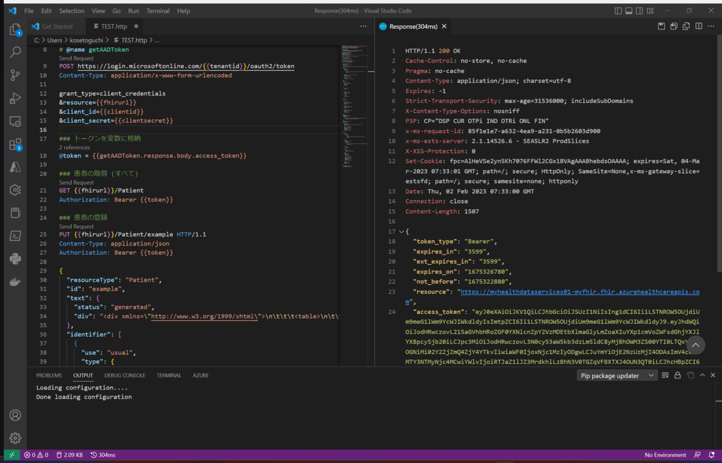Open more actions in response editor group

[x=711, y=26]
